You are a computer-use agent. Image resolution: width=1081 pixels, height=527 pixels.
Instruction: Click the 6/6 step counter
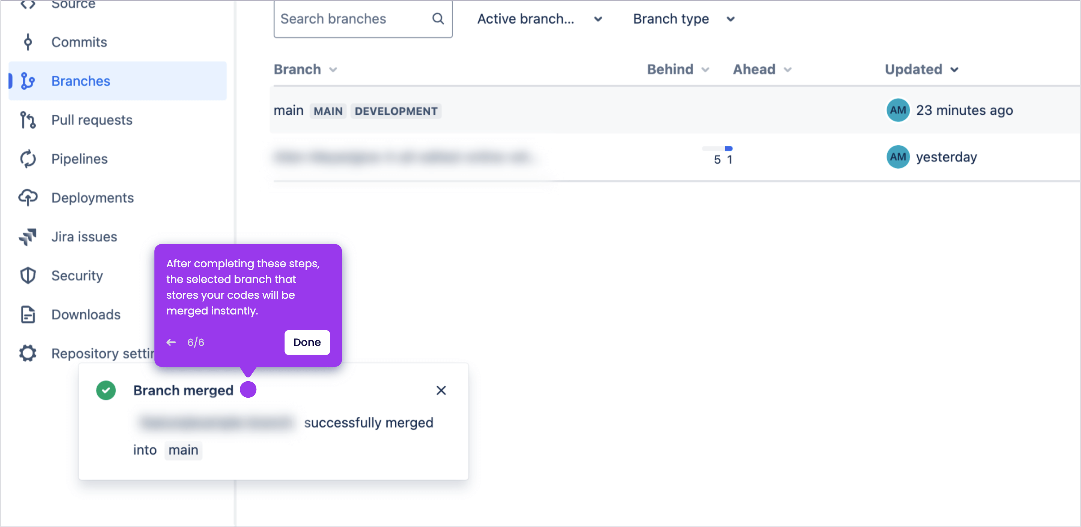click(196, 342)
